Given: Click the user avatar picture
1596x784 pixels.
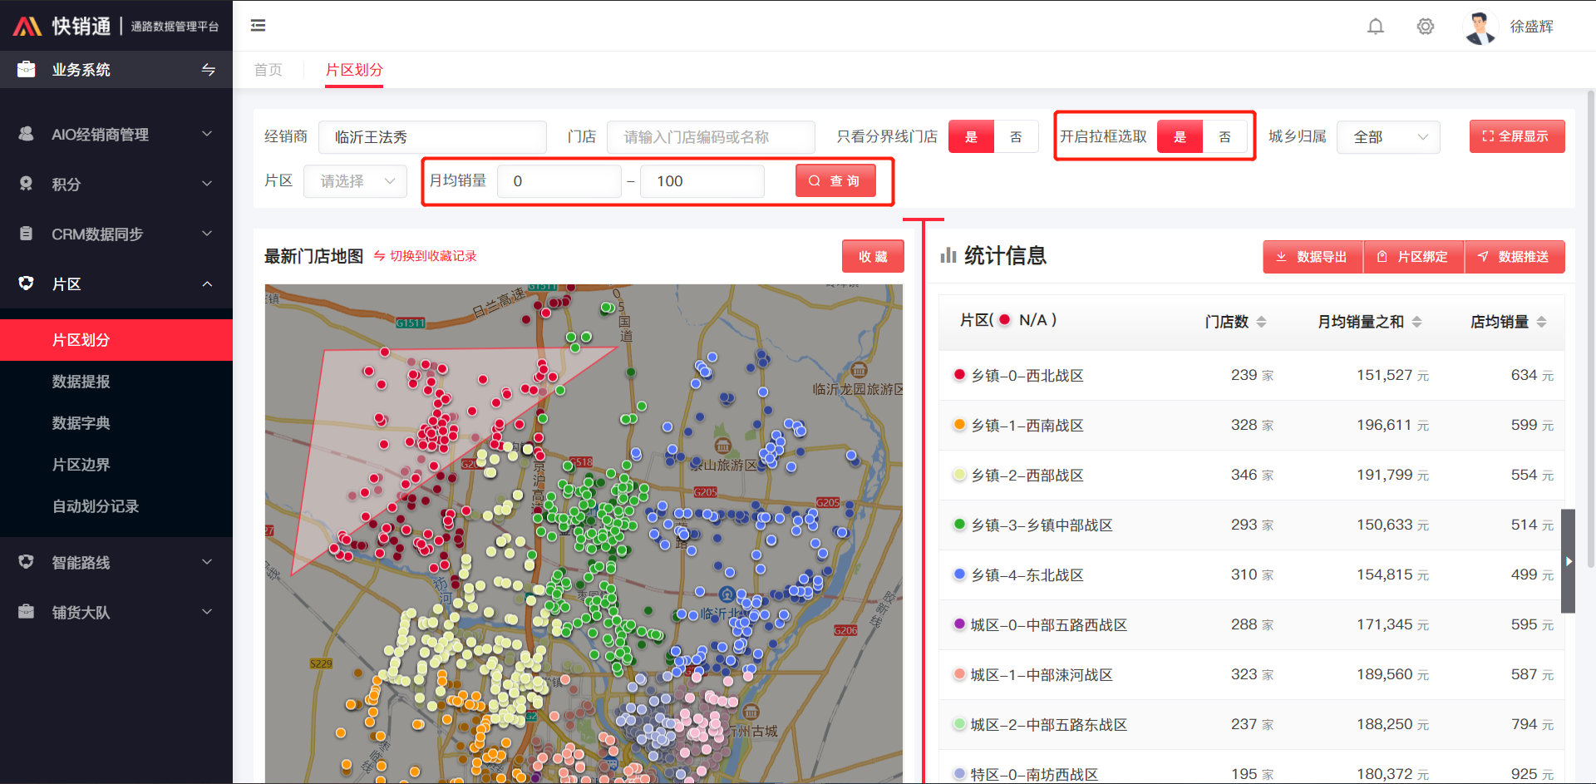Looking at the screenshot, I should click(x=1480, y=27).
